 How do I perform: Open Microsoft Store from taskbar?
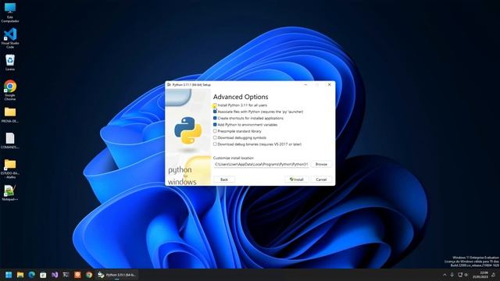(43, 275)
